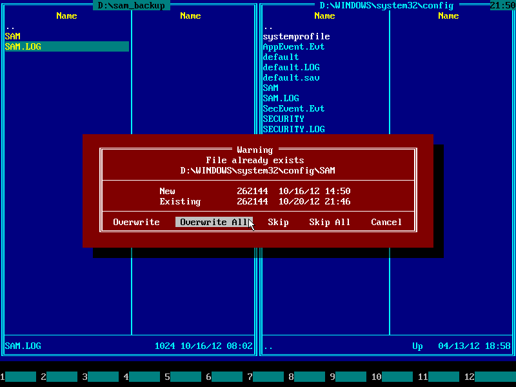Viewport: 516px width, 387px height.
Task: Click function key 7 in bottom bar
Action: [266, 377]
